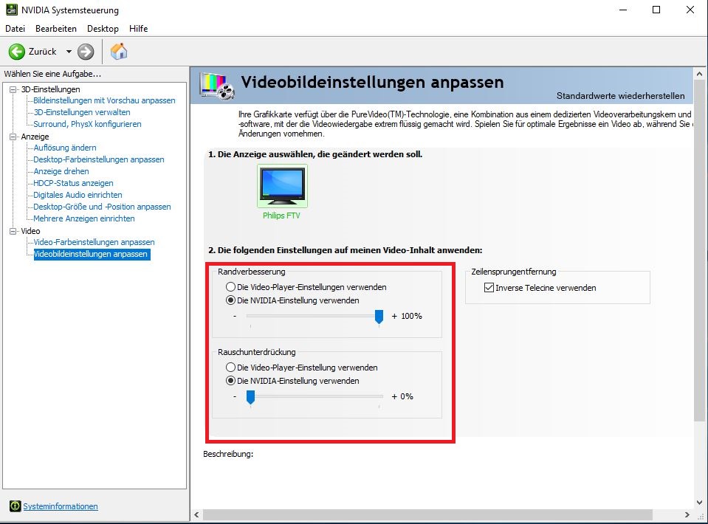The height and width of the screenshot is (524, 708).
Task: Select Randverbesserung Video-Player-Einstellungen radio button
Action: coord(231,287)
